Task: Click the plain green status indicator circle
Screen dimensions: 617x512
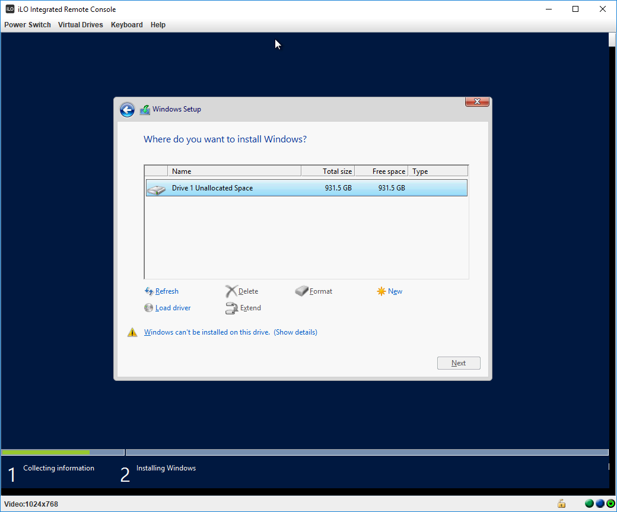Action: 590,503
